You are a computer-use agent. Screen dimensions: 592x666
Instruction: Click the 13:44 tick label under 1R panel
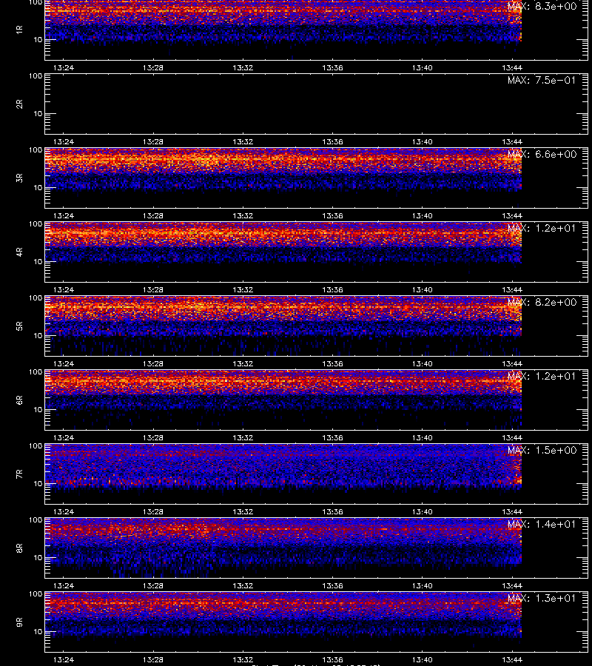pos(512,67)
